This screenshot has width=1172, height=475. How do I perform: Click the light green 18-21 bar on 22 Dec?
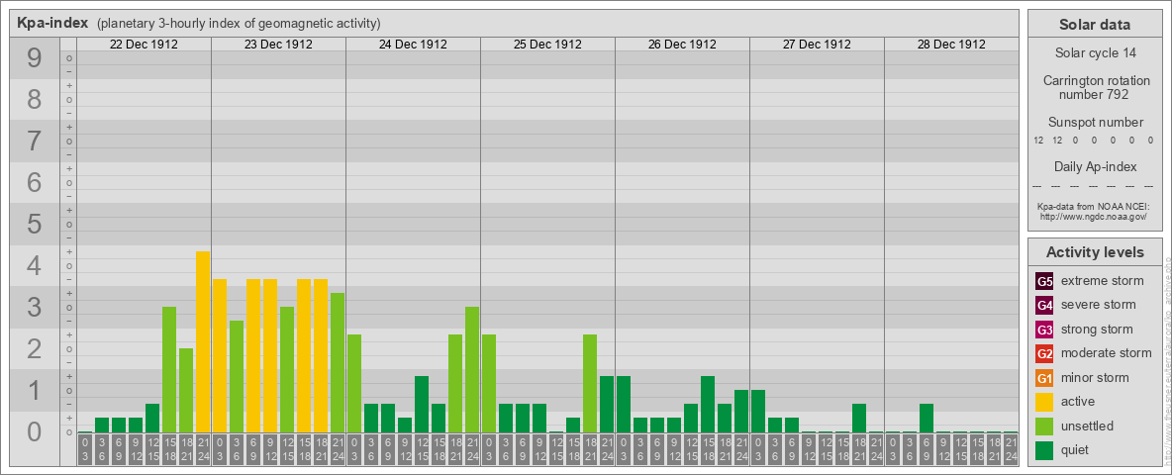[186, 391]
